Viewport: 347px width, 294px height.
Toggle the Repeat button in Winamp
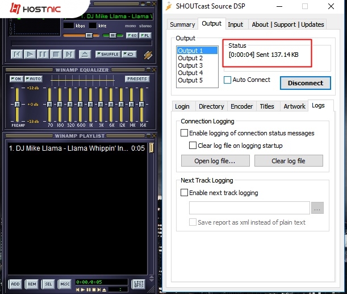[130, 55]
